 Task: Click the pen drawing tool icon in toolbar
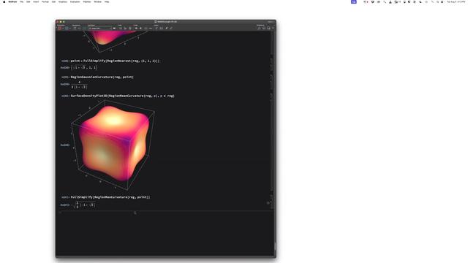pos(167,28)
